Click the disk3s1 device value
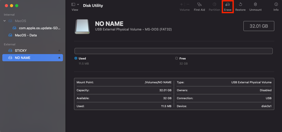This screenshot has height=132, width=282. 266,106
